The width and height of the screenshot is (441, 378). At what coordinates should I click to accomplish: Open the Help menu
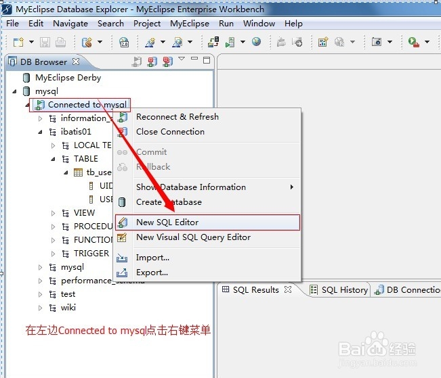pos(293,24)
